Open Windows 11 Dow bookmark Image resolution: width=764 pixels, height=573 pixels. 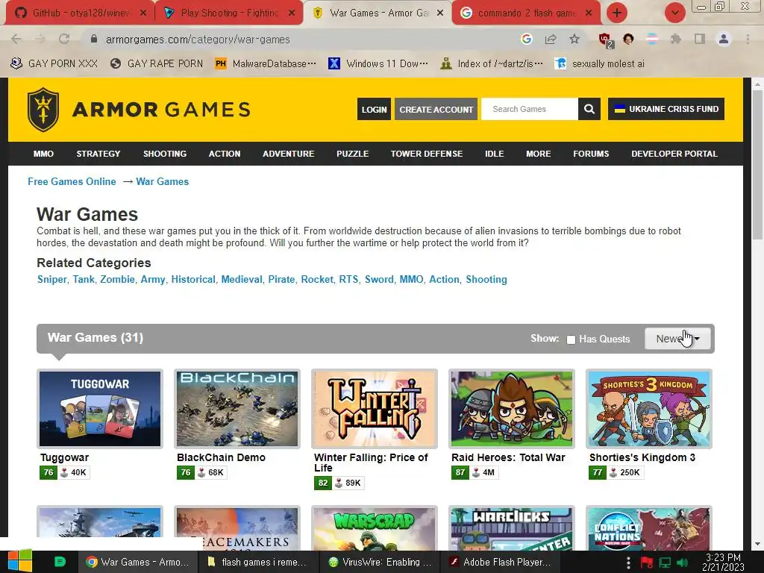378,63
